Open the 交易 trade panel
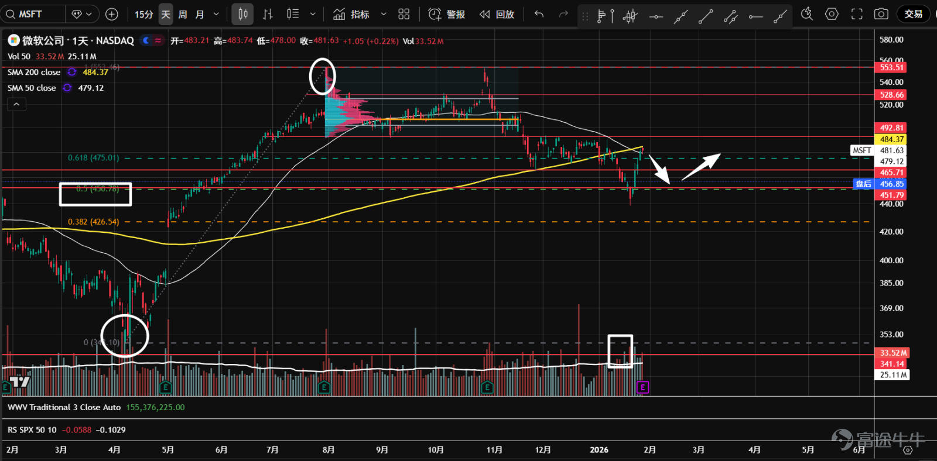The width and height of the screenshot is (937, 461). (914, 14)
